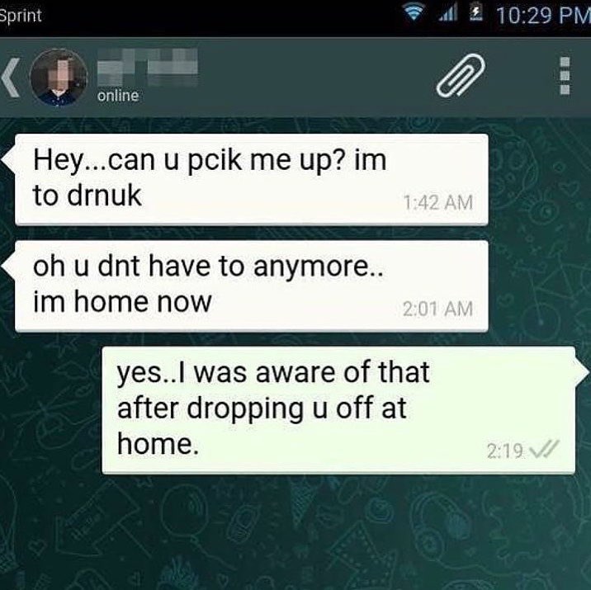Tap the 2:19 sent timestamp

point(504,451)
